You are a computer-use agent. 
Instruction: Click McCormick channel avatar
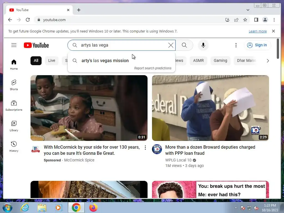tap(35, 149)
